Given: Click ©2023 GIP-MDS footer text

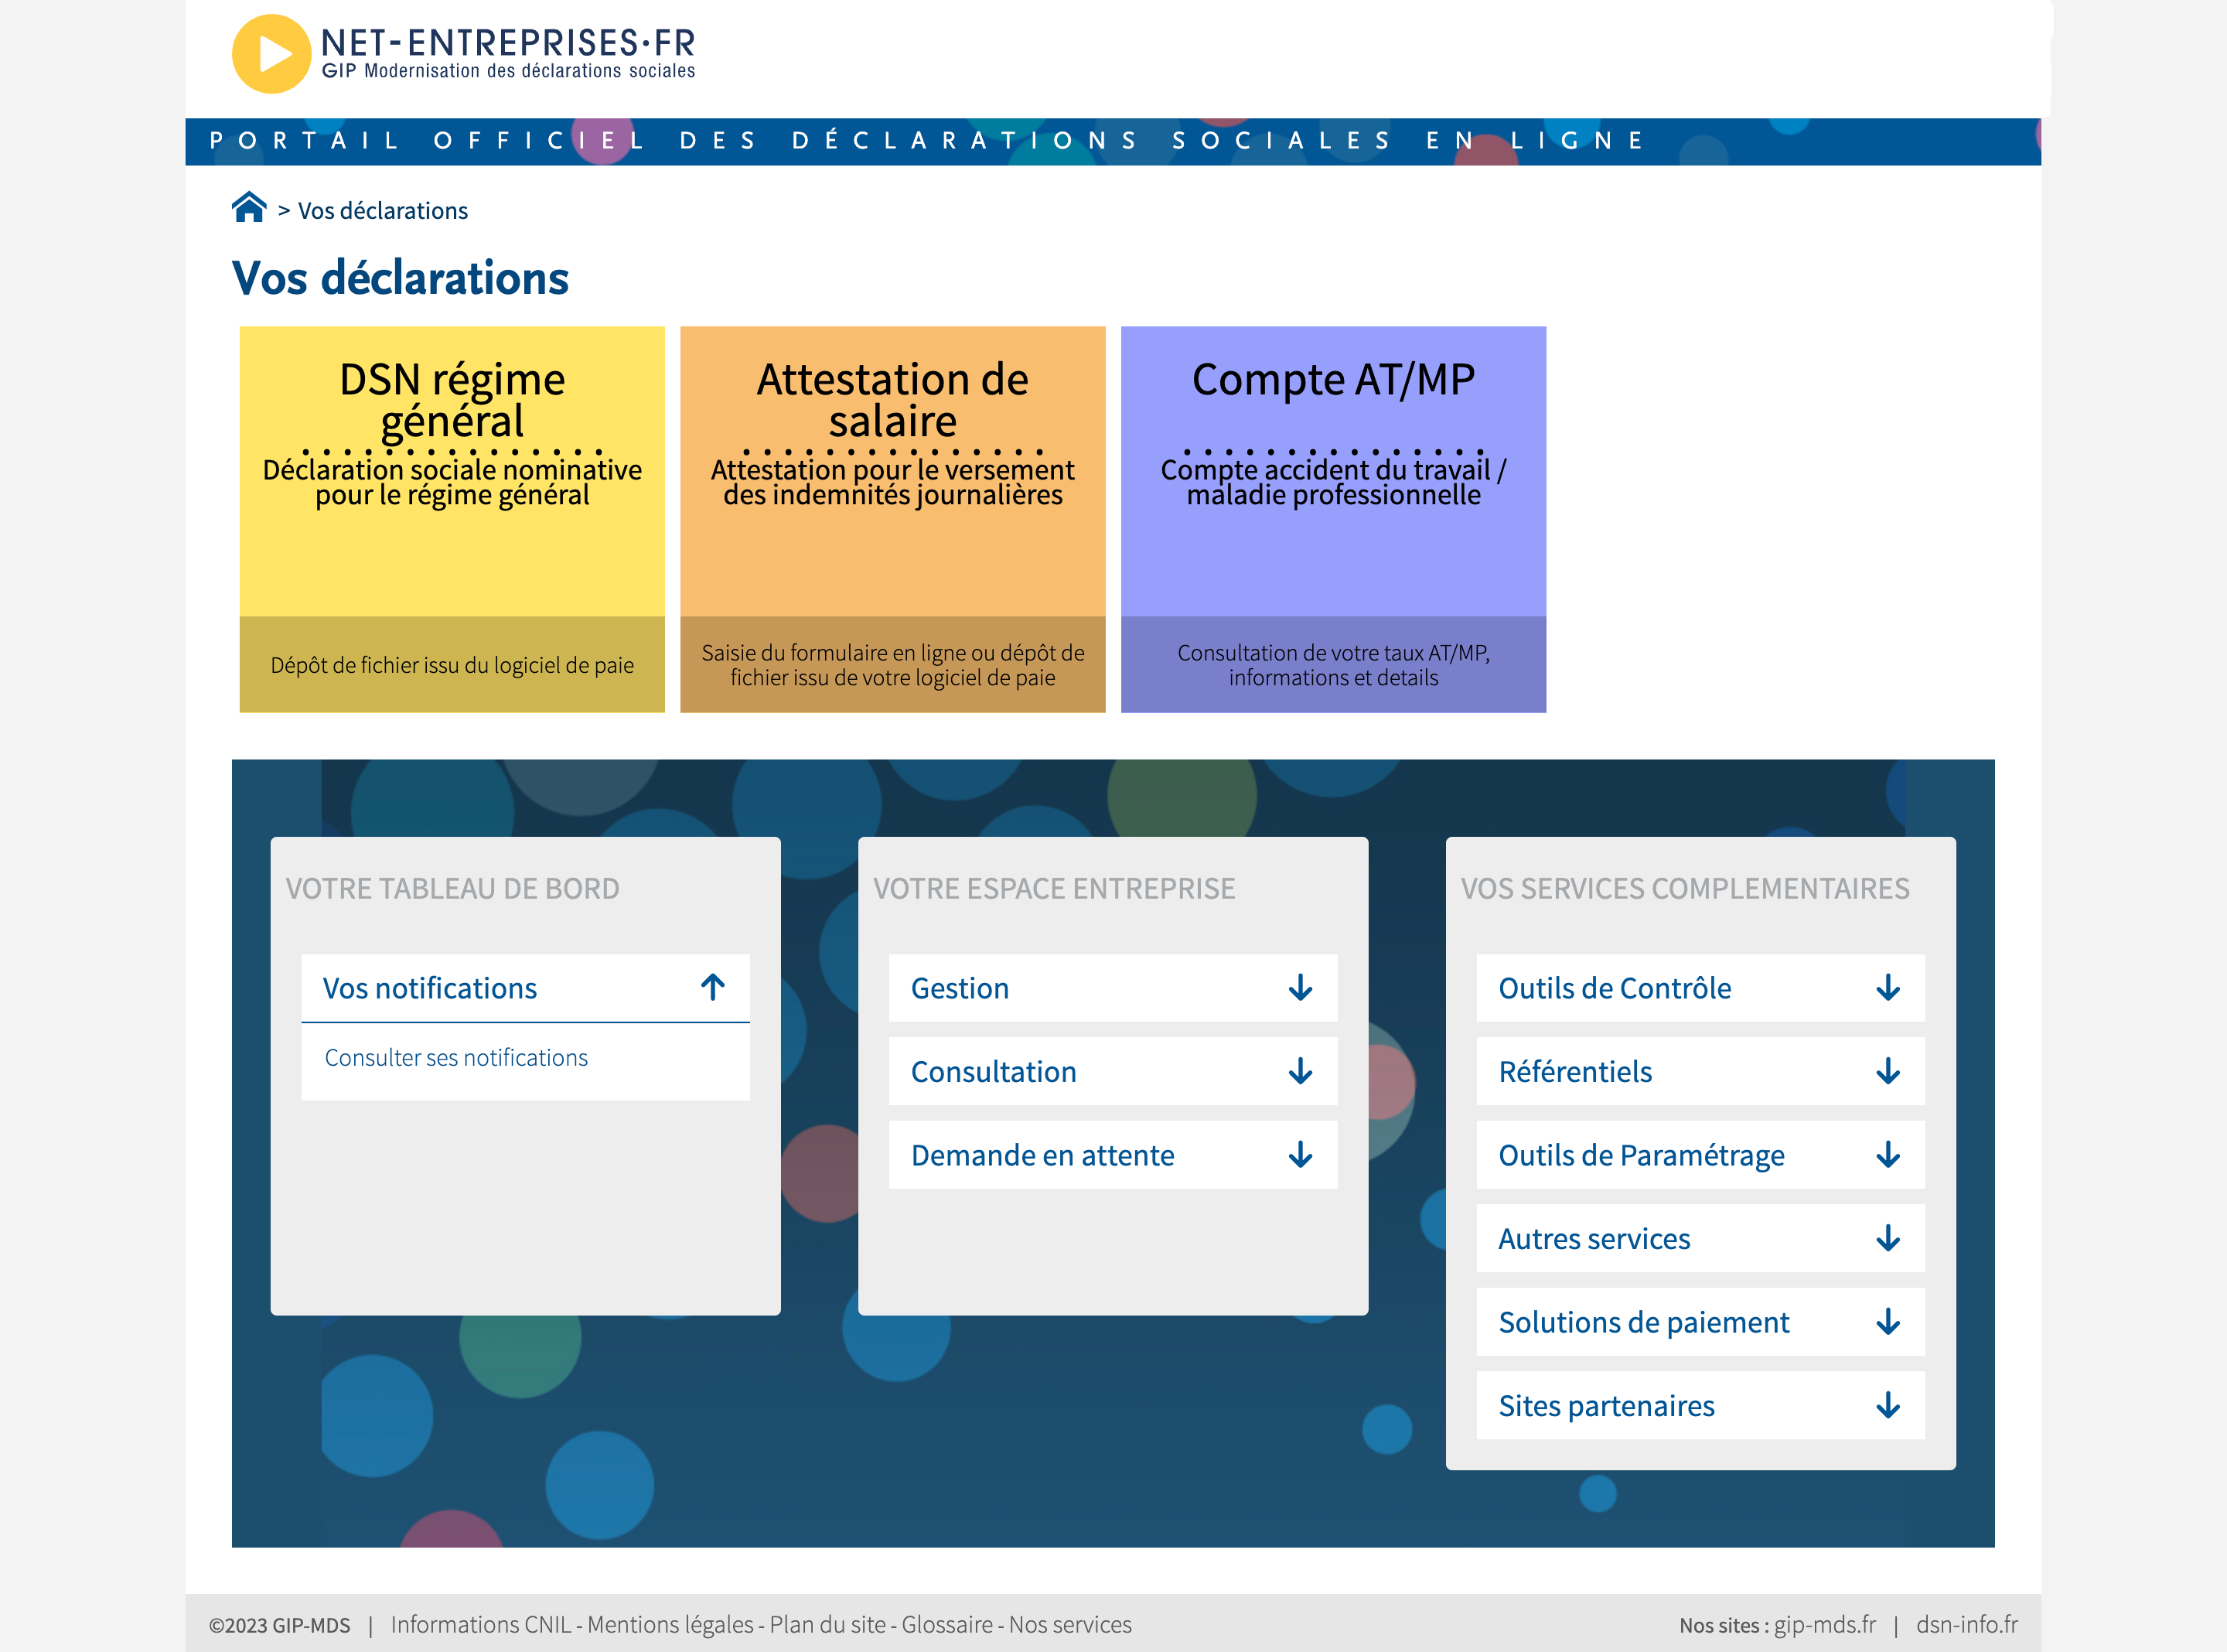Looking at the screenshot, I should coord(280,1626).
